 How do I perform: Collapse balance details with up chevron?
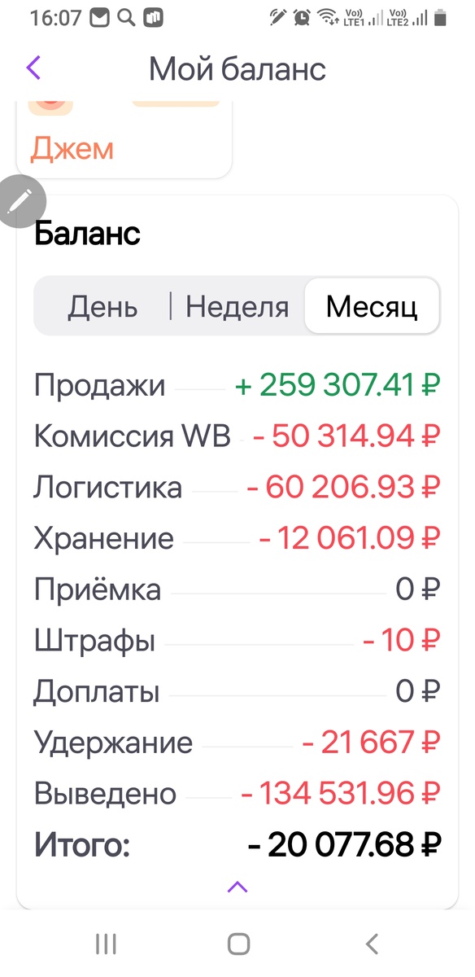point(237,887)
